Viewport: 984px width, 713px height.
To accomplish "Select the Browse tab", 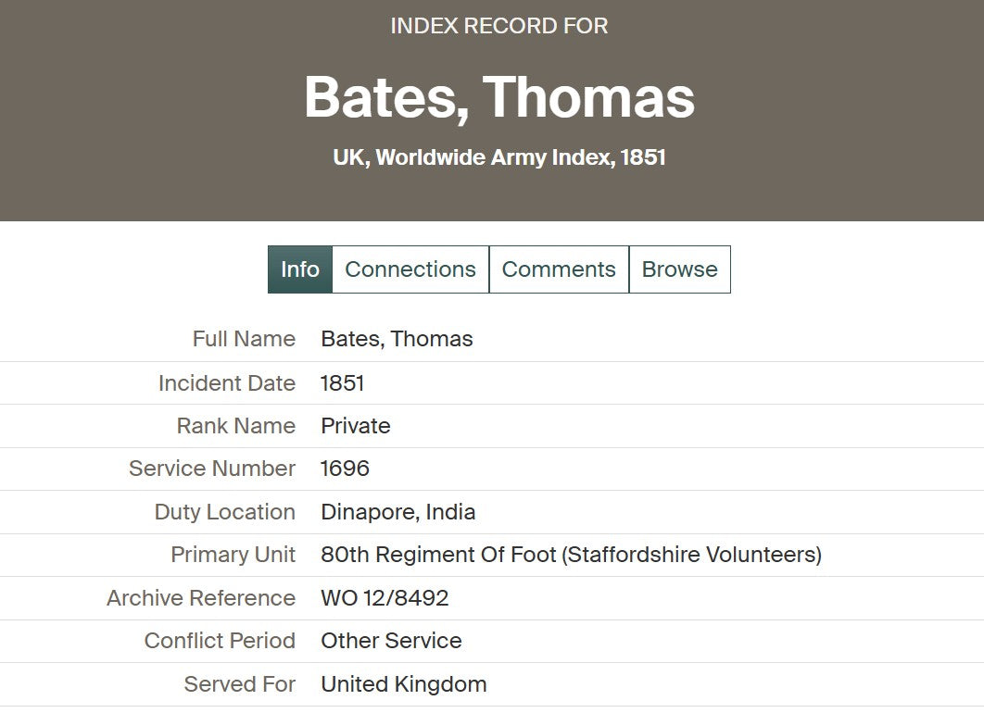I will (x=679, y=269).
